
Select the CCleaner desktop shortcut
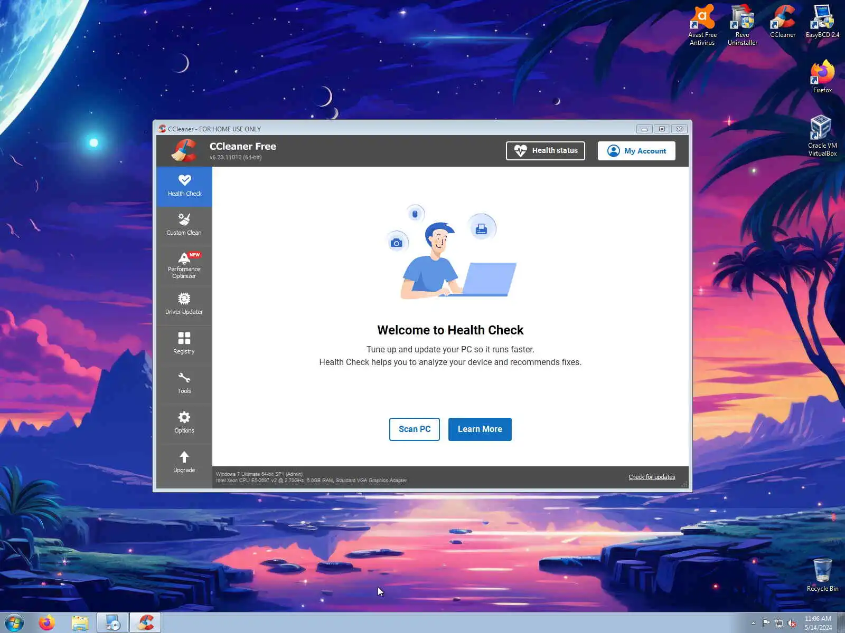click(782, 22)
